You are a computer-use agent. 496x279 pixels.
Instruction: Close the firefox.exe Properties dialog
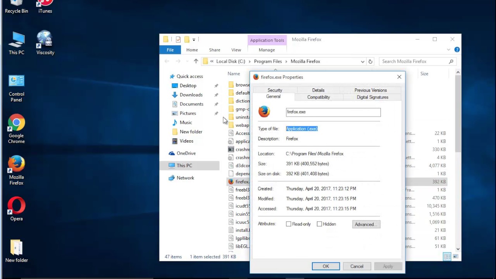tap(399, 77)
